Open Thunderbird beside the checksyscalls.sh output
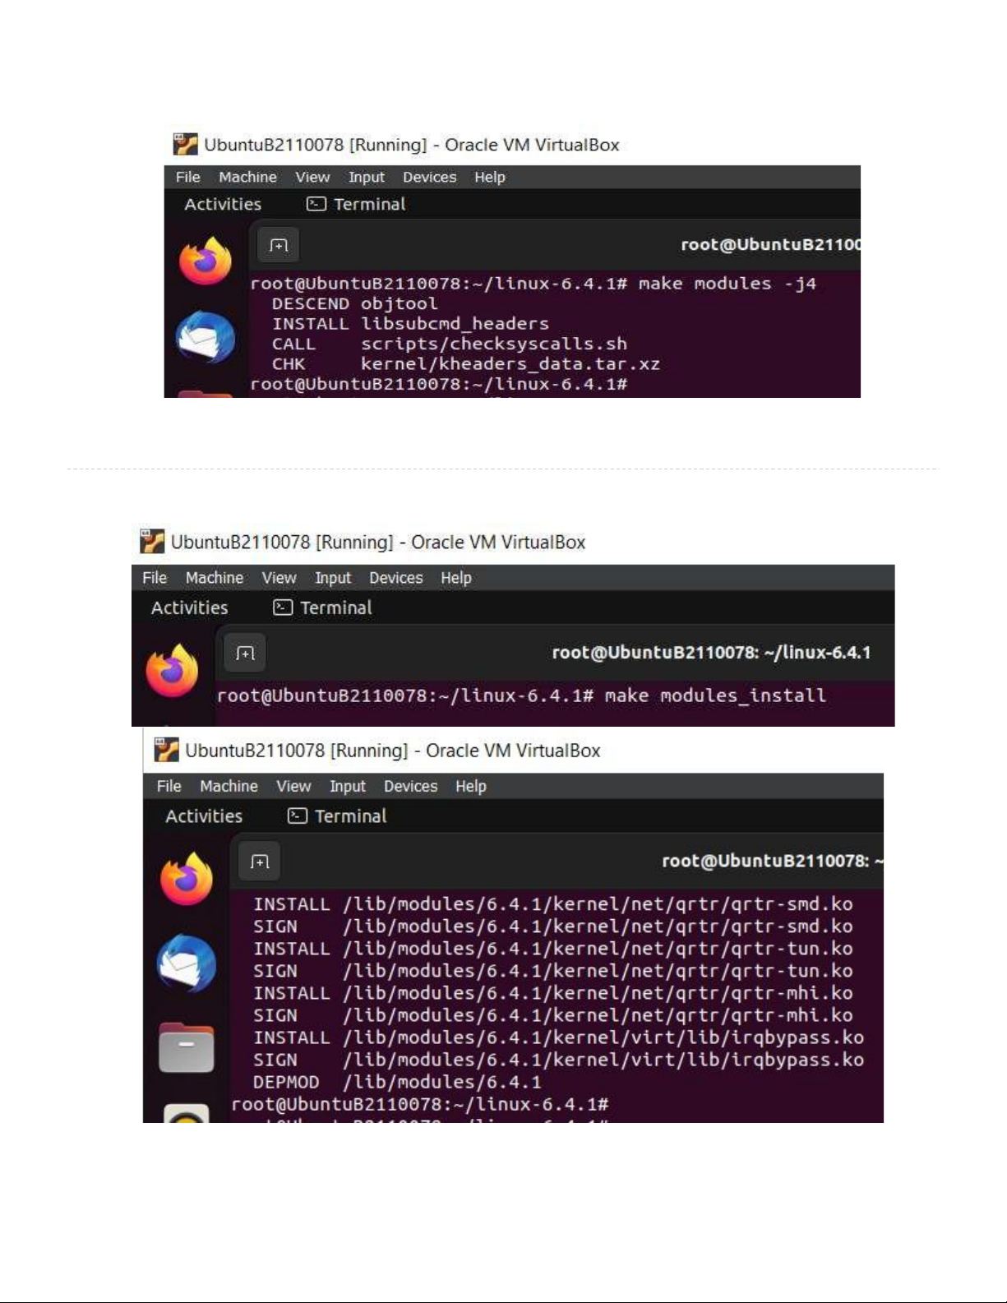Screen dimensions: 1007x1303 pyautogui.click(x=206, y=337)
